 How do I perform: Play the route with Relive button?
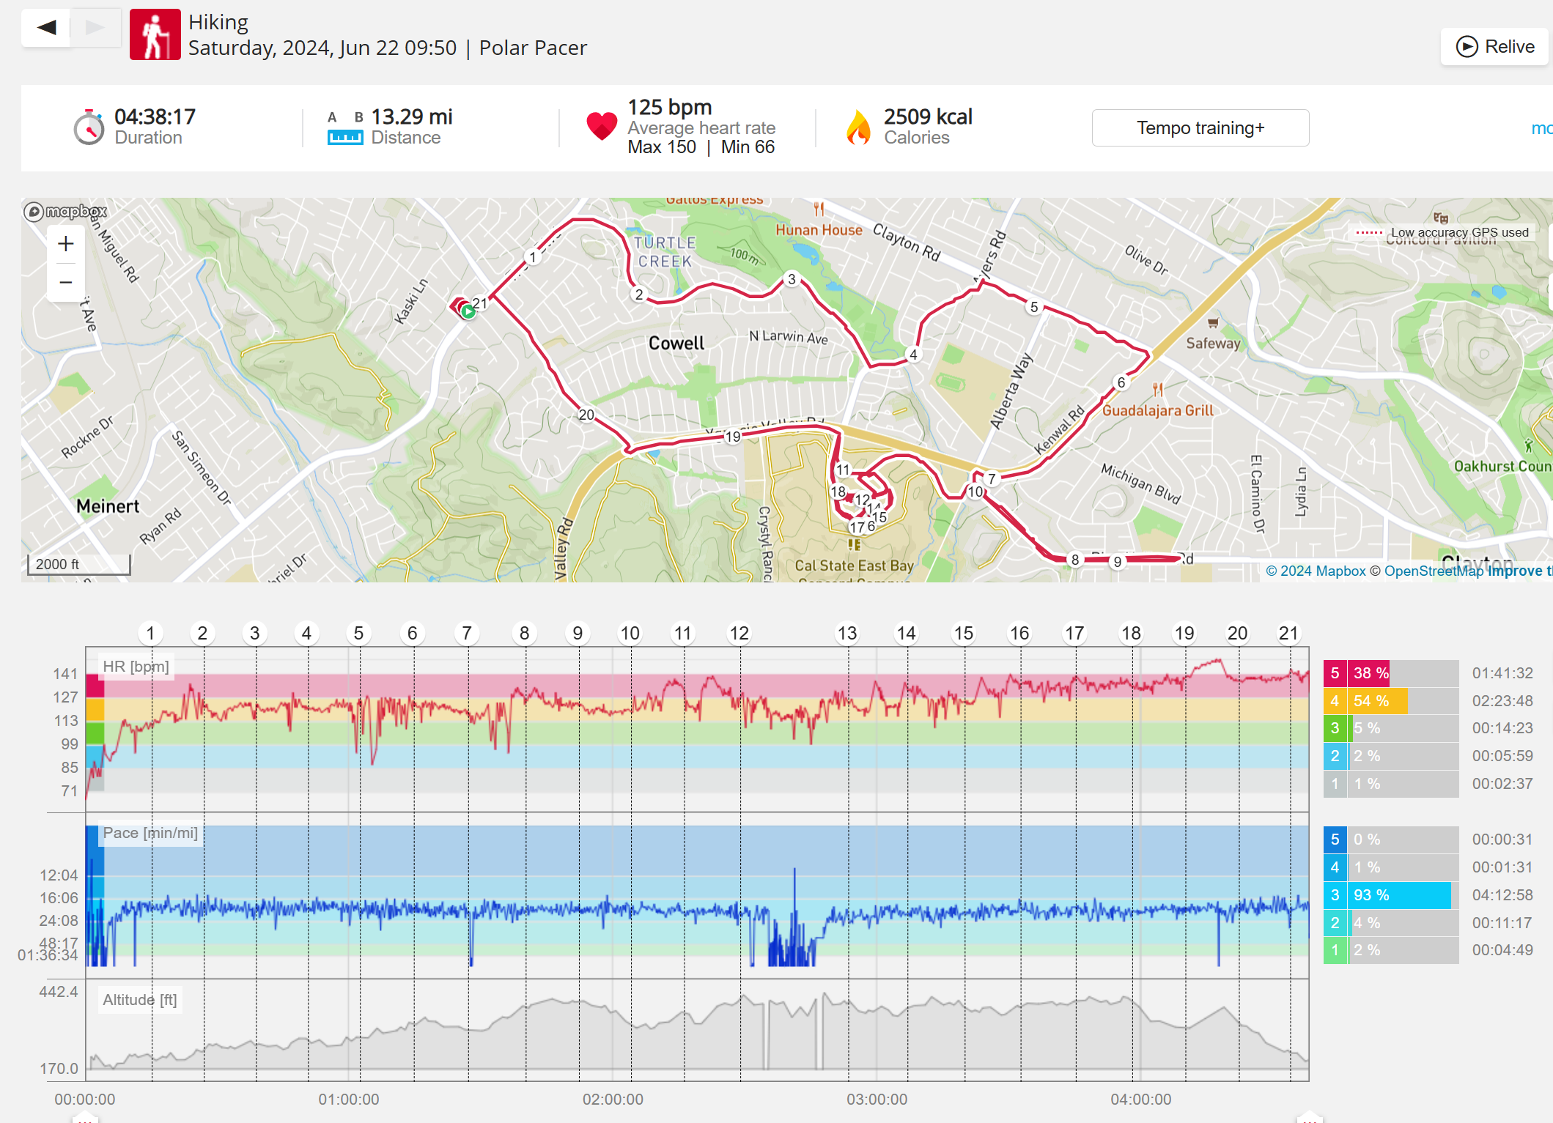click(x=1494, y=47)
